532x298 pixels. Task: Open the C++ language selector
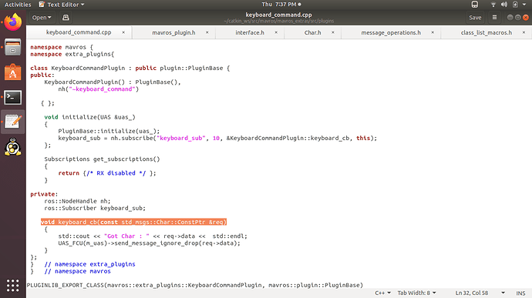click(x=382, y=293)
